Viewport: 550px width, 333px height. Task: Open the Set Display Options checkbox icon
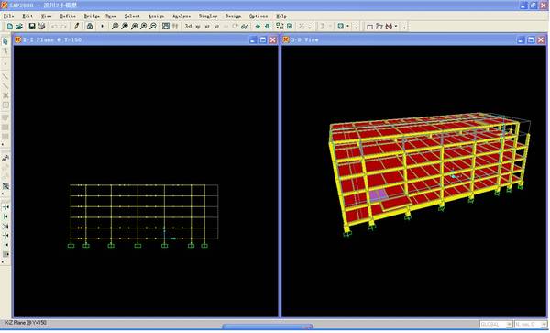(x=290, y=27)
